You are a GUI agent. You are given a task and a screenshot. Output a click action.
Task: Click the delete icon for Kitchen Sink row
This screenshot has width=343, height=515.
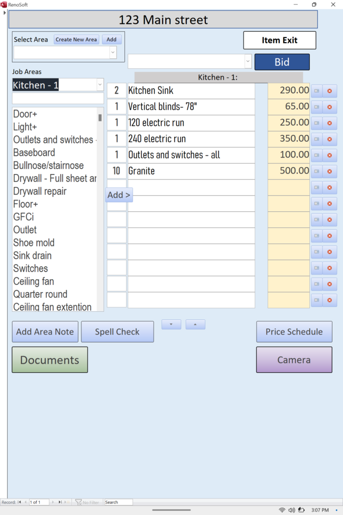(x=329, y=91)
